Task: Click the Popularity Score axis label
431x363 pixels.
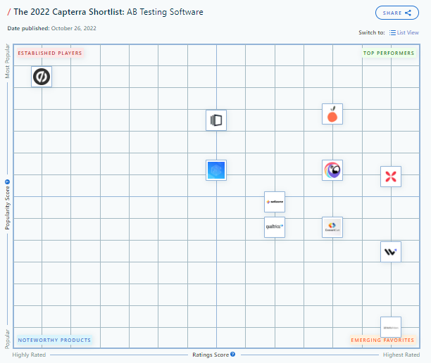Action: 7,208
